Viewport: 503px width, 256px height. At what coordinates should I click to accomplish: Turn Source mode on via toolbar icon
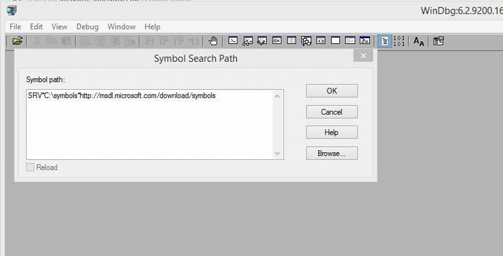pos(385,41)
